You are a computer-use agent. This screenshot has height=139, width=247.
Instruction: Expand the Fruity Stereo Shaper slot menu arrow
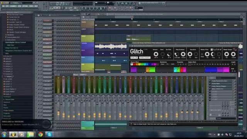tap(210, 86)
